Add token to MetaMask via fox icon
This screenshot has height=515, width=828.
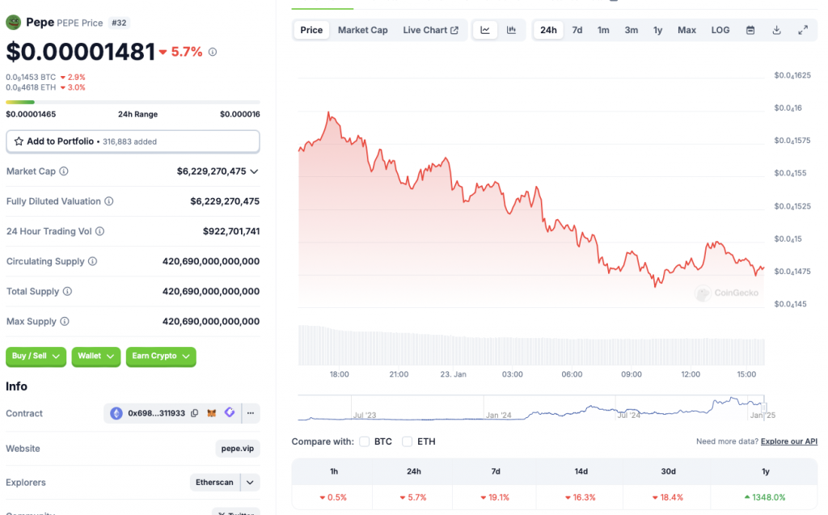[211, 413]
